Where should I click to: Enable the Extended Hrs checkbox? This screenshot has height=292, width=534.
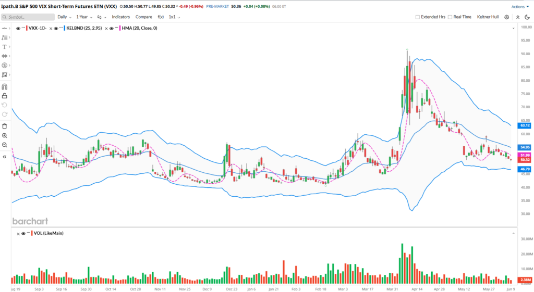[417, 17]
